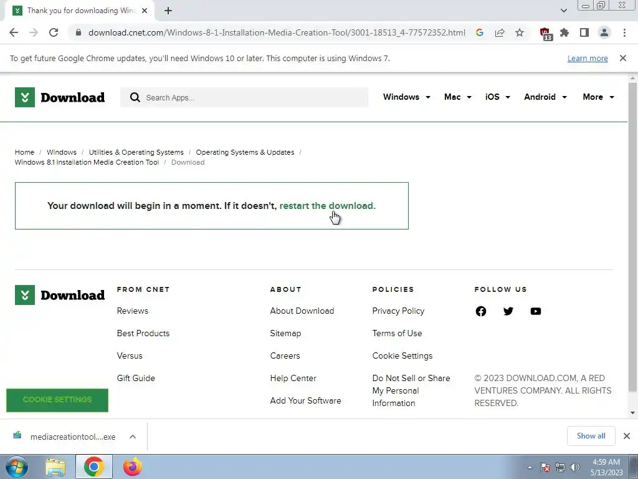Open Utilities & Operating Systems breadcrumb
638x479 pixels.
(136, 152)
